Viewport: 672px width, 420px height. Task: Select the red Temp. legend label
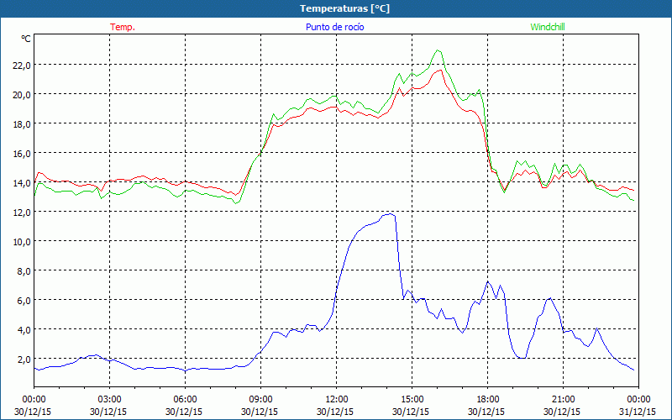click(x=123, y=27)
